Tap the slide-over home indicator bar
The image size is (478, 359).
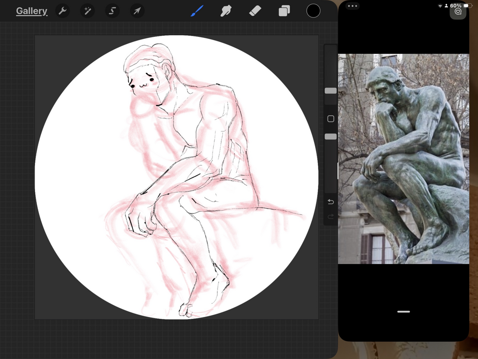(403, 311)
